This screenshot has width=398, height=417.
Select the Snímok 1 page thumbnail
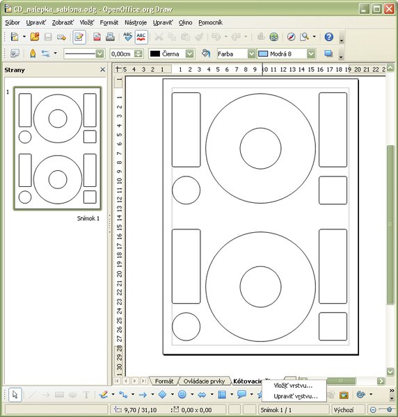point(58,149)
